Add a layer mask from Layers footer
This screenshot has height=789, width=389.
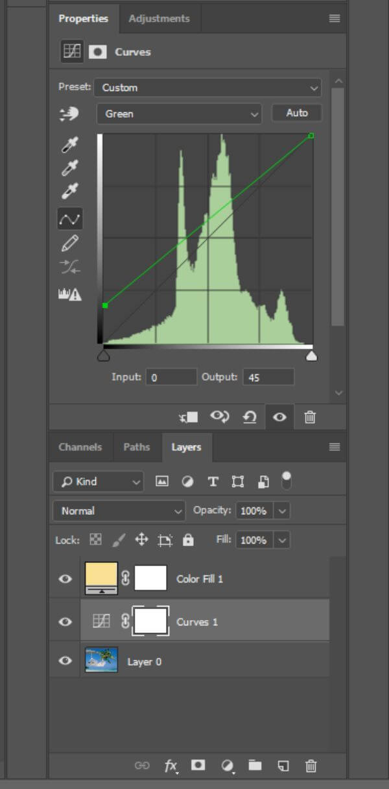coord(198,766)
